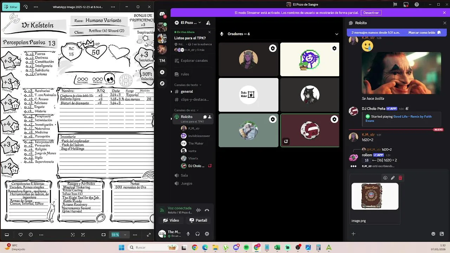Open Discord direct messages home icon
This screenshot has width=450, height=253.
coord(162,14)
